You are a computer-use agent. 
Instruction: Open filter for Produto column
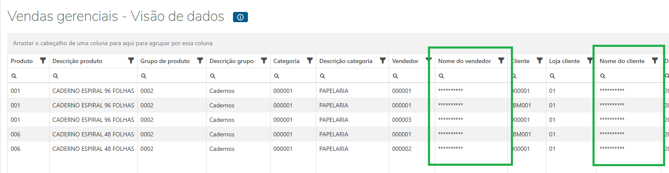[x=43, y=61]
